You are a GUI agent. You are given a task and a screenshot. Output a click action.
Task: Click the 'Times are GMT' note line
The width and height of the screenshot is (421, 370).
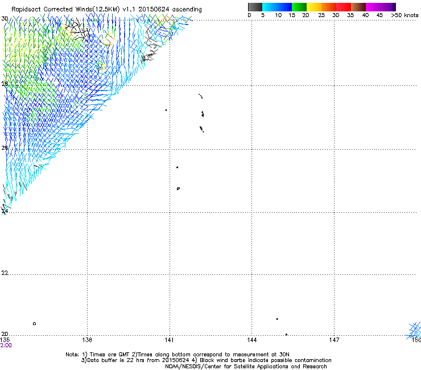coord(178,355)
